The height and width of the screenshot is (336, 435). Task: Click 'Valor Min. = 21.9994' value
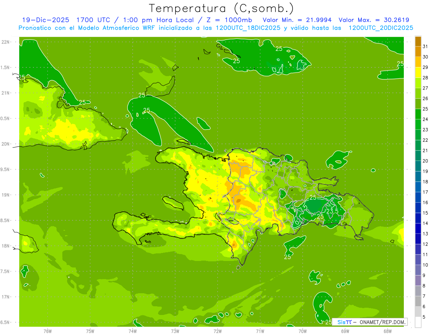coord(297,20)
